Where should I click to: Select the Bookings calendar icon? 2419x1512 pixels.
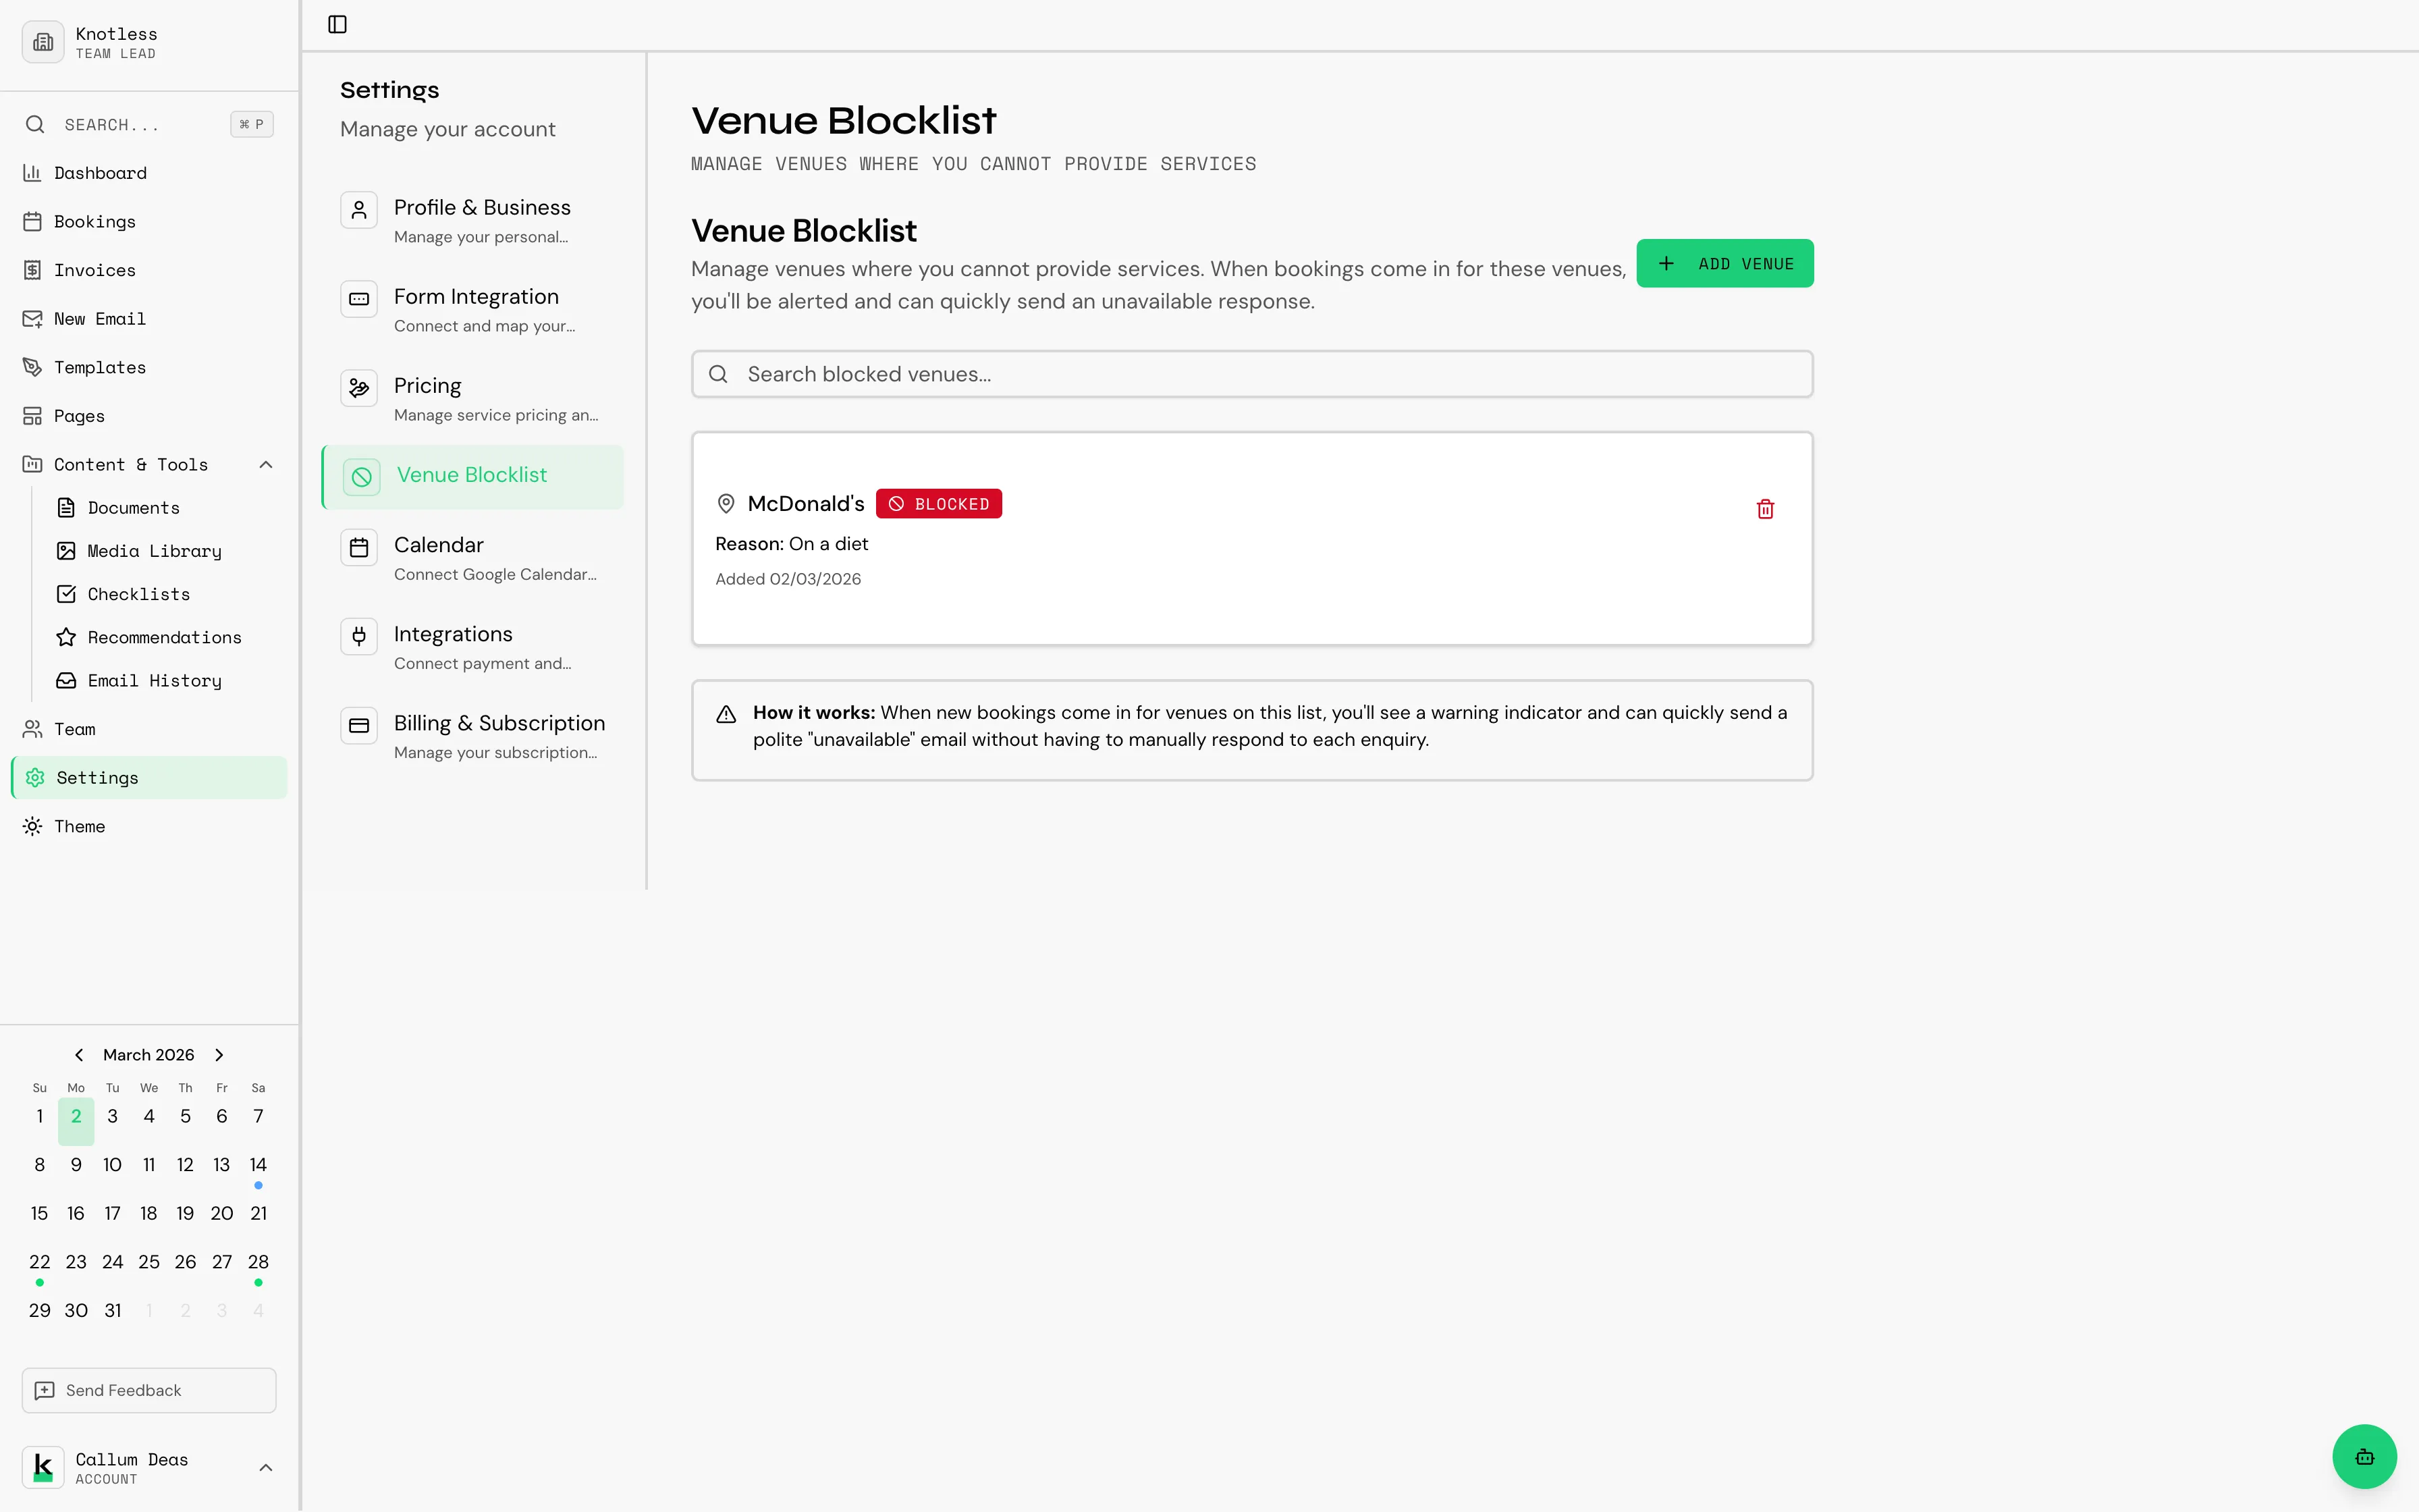tap(33, 221)
